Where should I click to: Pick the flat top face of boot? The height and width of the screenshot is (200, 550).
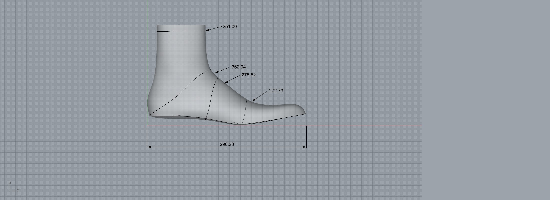181,25
